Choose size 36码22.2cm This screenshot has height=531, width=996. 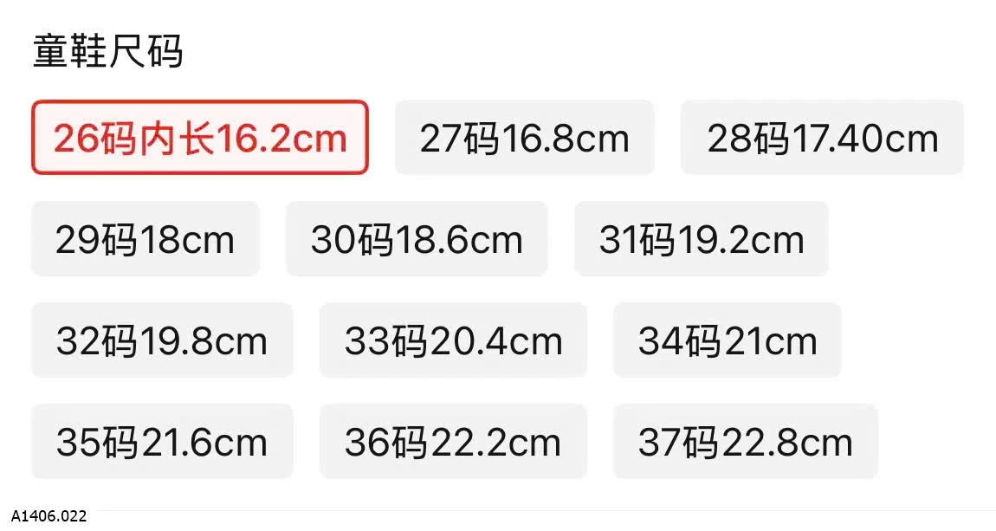pos(453,441)
